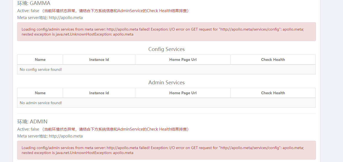This screenshot has height=162, width=343.
Task: Click the Check Health header in Config Services
Action: click(x=273, y=60)
